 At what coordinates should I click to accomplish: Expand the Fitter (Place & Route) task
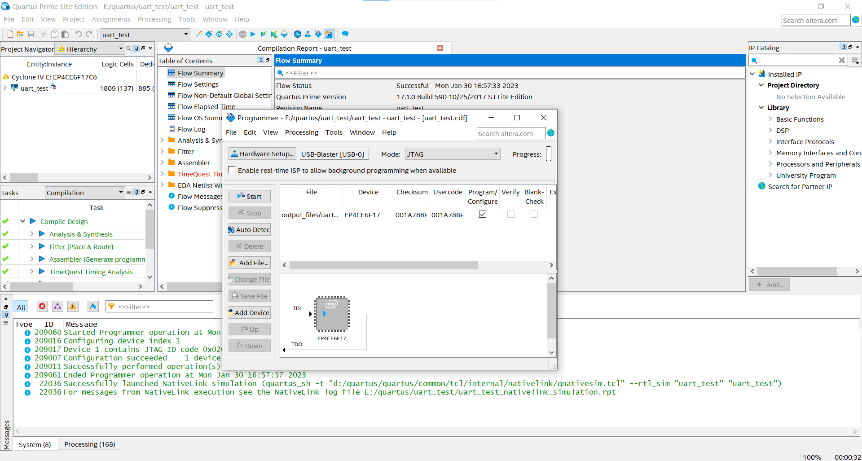click(32, 246)
